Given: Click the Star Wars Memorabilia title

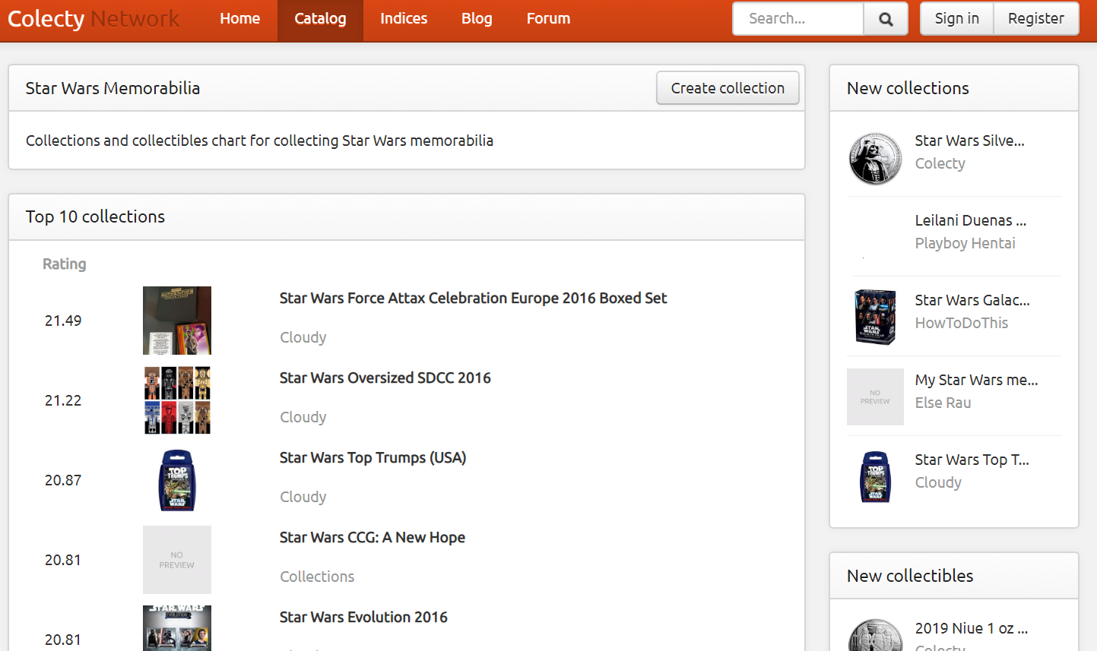Looking at the screenshot, I should (x=113, y=88).
